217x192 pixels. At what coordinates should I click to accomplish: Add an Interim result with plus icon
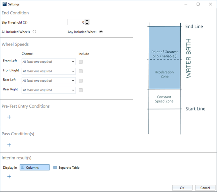pos(9,177)
